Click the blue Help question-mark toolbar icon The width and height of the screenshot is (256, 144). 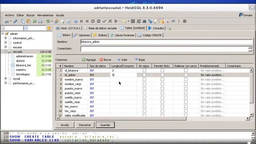pyautogui.click(x=76, y=21)
